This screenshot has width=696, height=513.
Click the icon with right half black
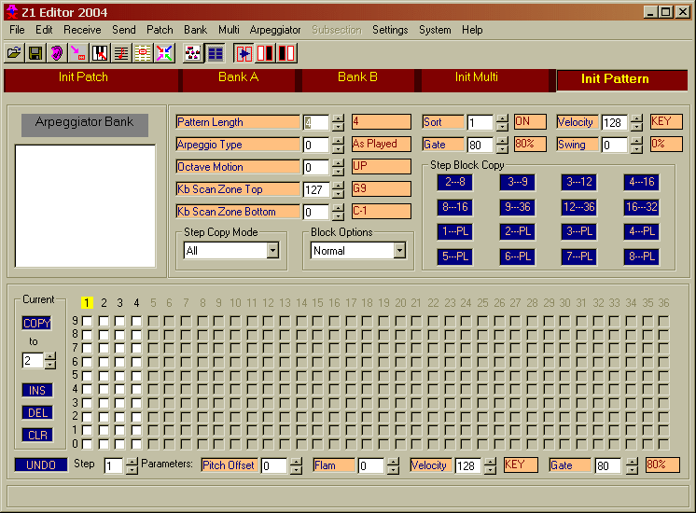click(x=265, y=53)
